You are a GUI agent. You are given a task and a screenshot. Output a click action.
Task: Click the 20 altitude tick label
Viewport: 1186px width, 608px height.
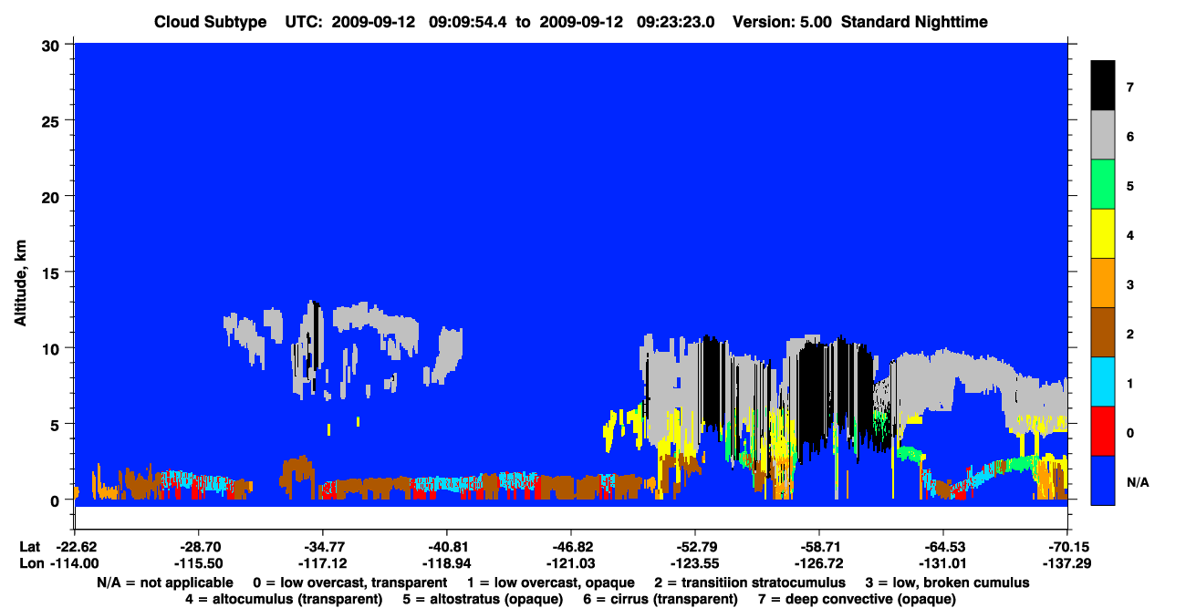pos(52,196)
